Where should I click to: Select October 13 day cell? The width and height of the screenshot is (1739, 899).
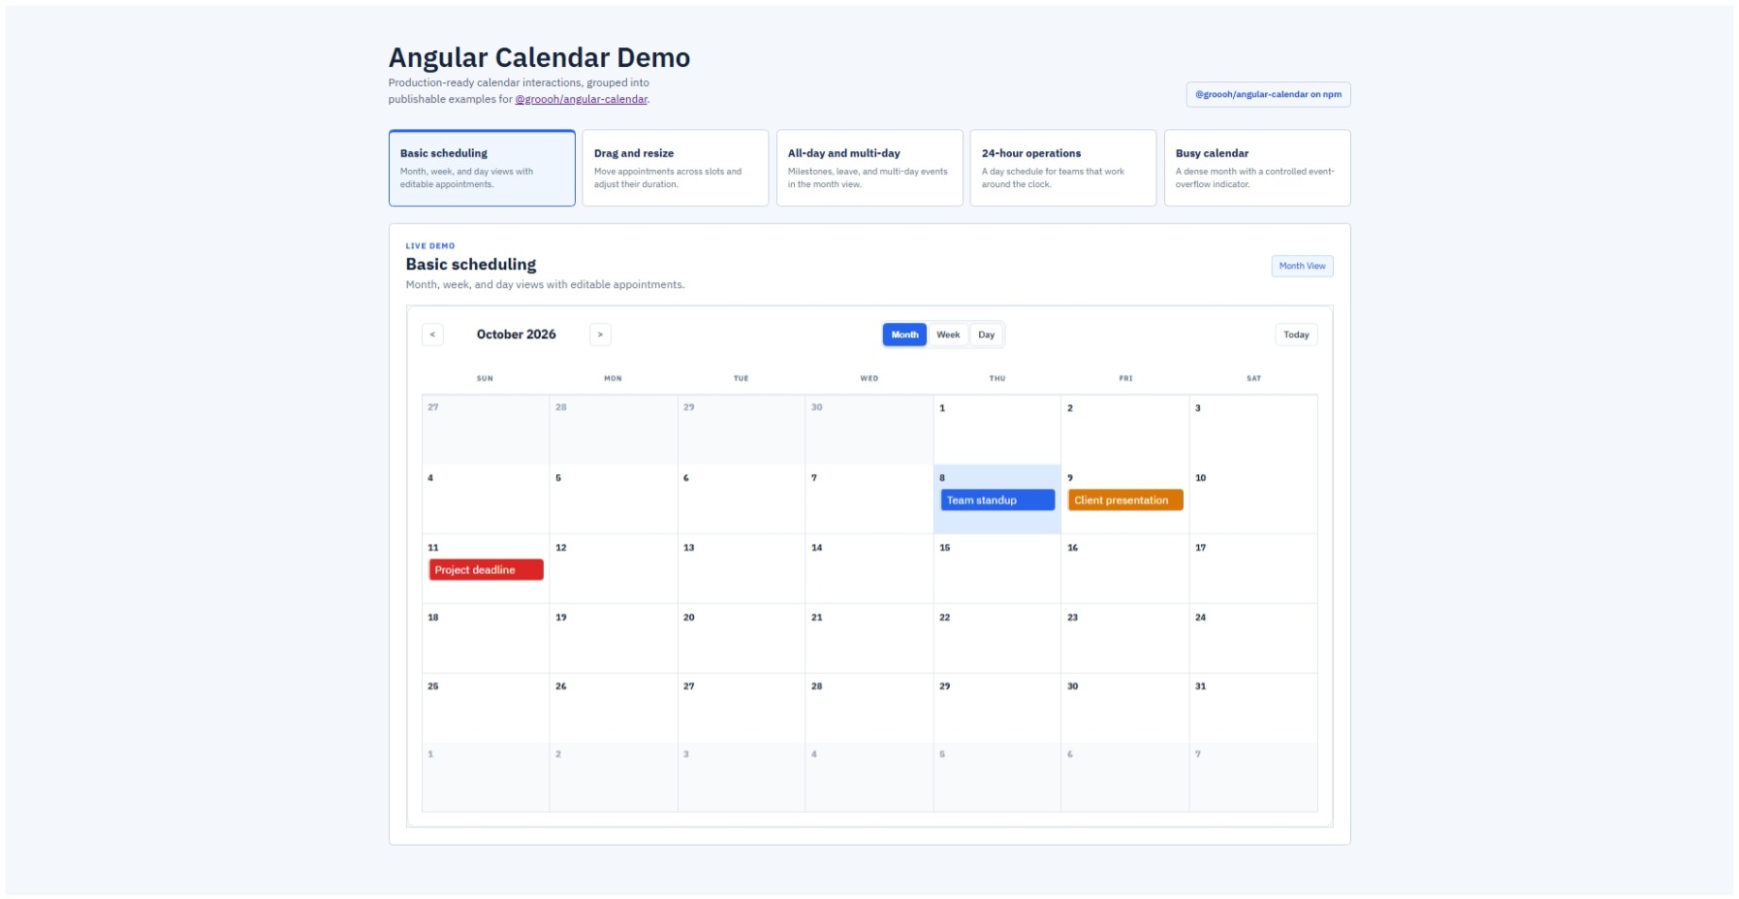point(742,569)
